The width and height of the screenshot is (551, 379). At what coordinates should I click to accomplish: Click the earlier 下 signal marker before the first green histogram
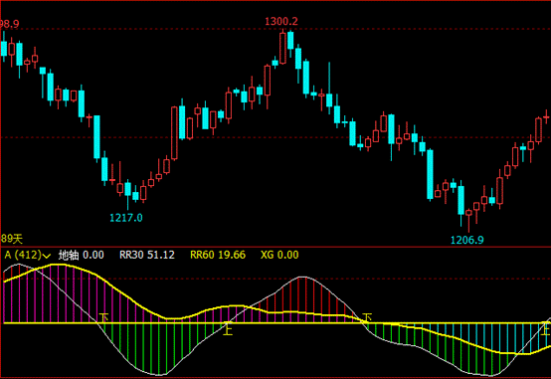[103, 317]
